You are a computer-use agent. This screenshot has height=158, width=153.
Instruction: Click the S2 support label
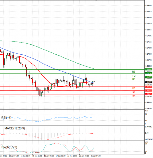[134, 92]
